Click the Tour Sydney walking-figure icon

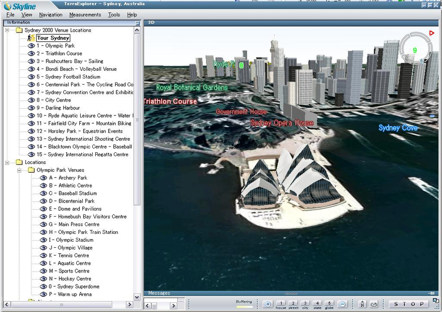point(31,38)
